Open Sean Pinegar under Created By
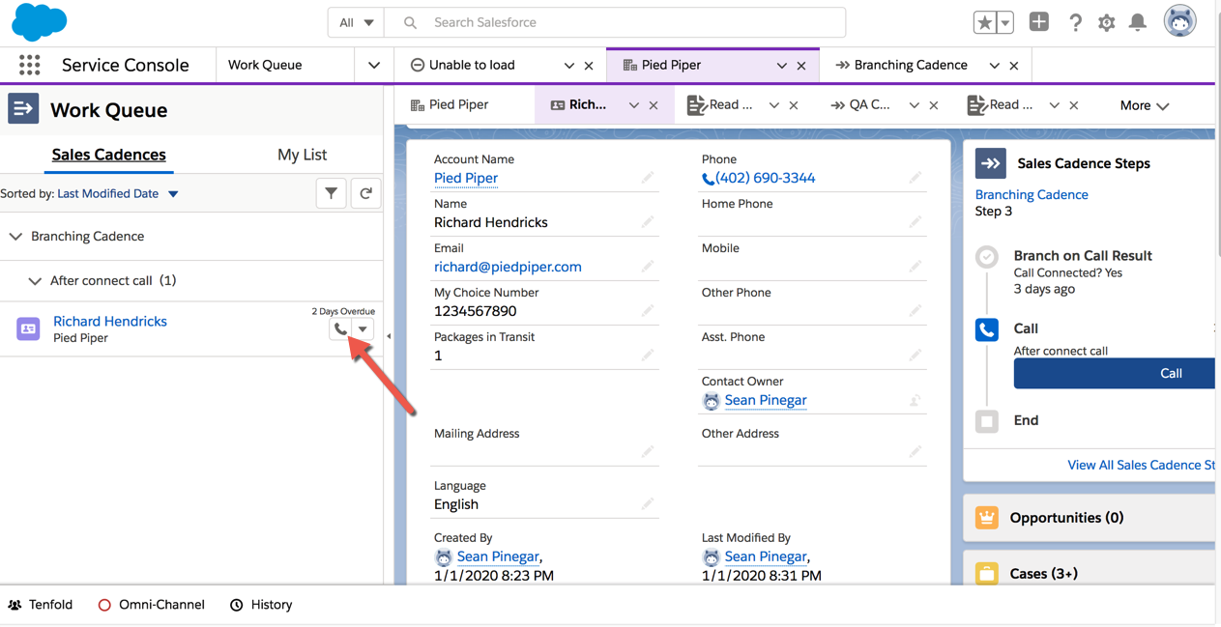 pos(498,556)
